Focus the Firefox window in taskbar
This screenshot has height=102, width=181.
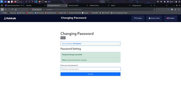(40, 2)
